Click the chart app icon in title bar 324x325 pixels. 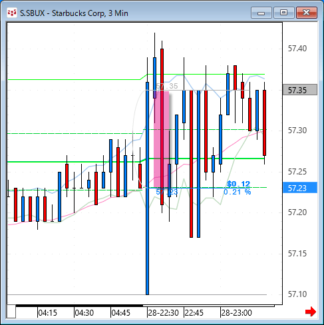12,13
